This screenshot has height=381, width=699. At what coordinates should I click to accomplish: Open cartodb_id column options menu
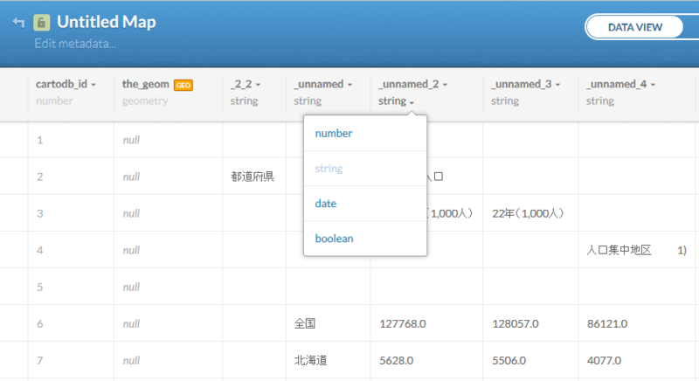click(93, 85)
